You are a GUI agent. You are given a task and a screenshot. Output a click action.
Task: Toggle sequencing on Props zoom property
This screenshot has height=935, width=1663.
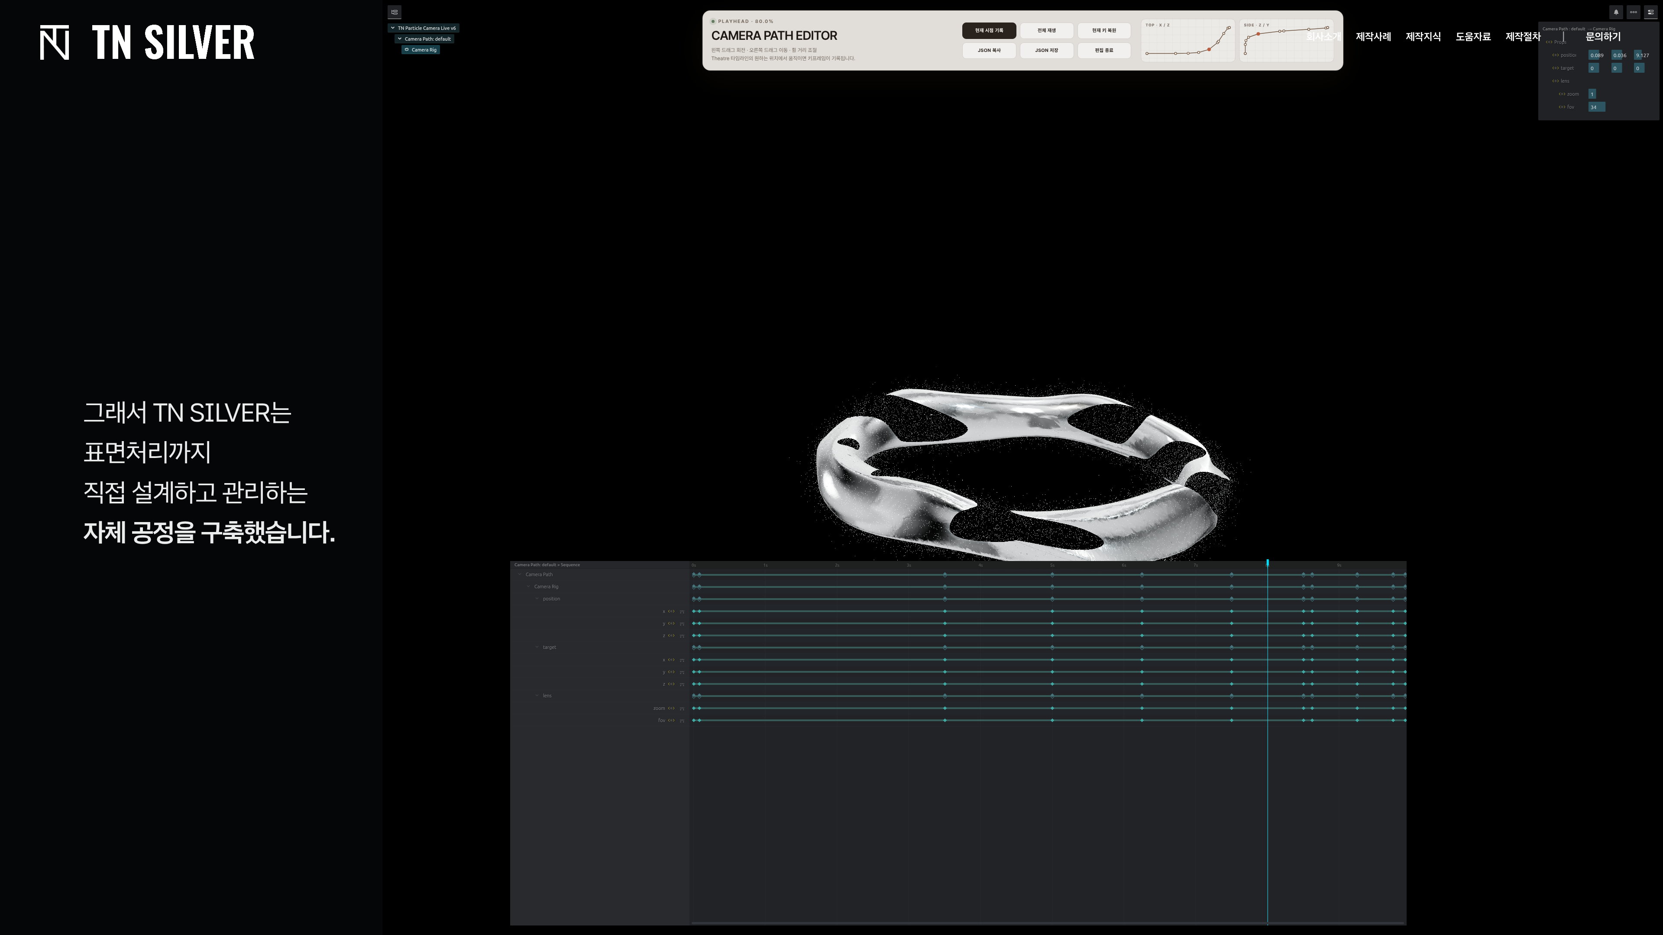1562,94
